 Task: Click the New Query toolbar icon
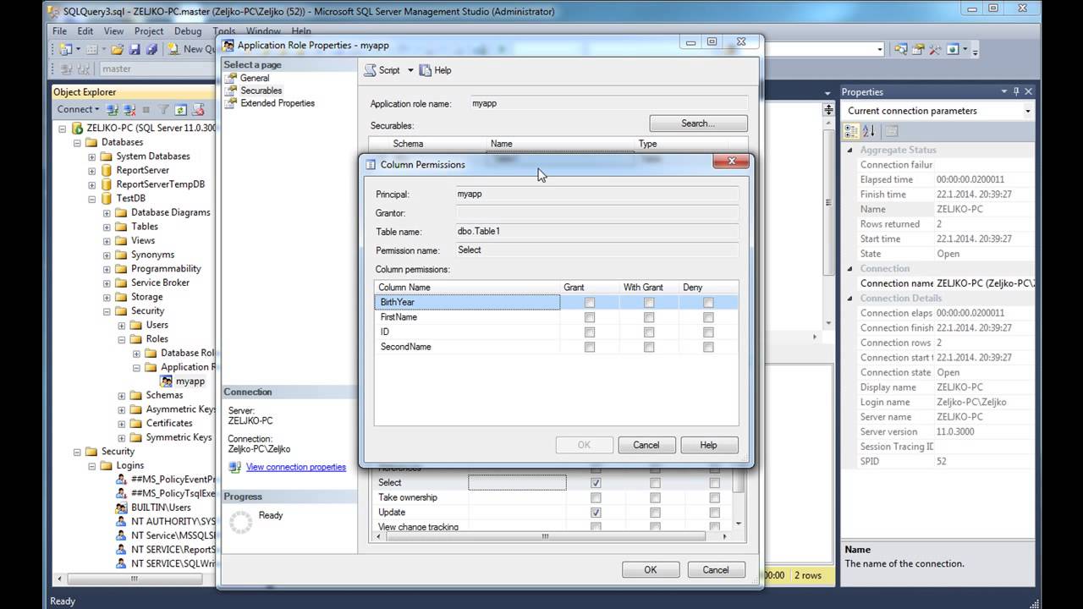pos(173,49)
